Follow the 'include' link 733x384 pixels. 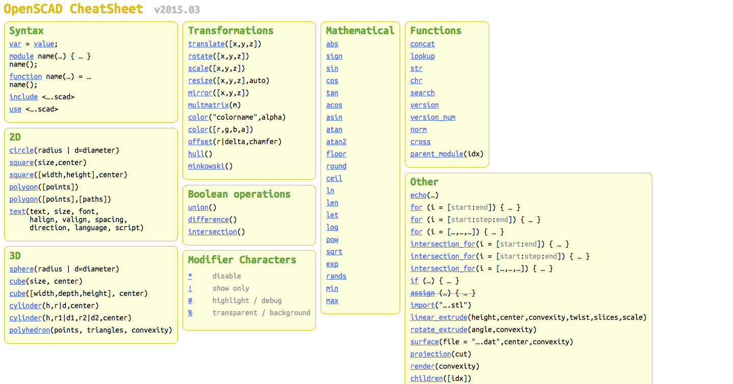(23, 97)
